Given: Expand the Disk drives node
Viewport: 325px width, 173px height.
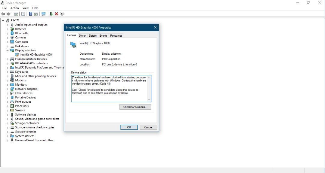Looking at the screenshot, I should [x=8, y=46].
